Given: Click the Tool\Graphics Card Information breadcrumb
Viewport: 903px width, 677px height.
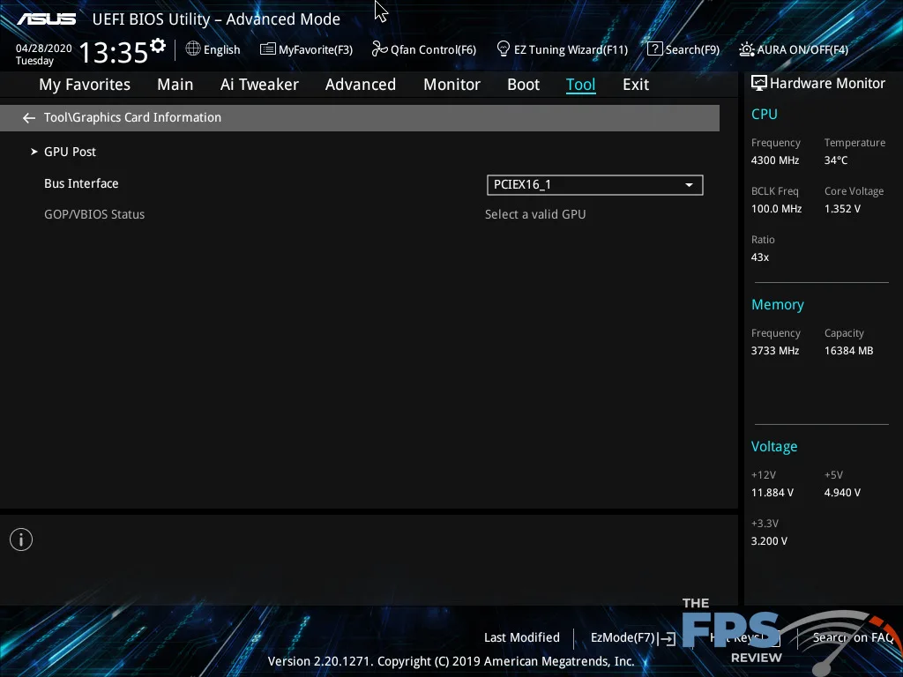Looking at the screenshot, I should click(132, 117).
